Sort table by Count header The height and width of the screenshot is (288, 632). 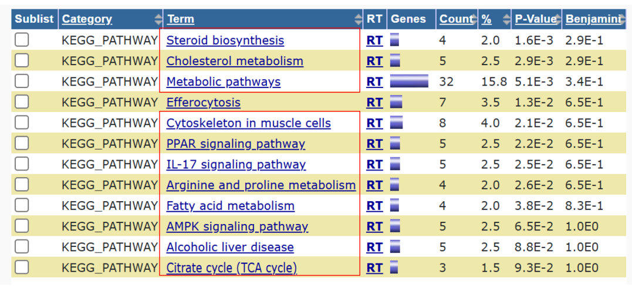(456, 19)
